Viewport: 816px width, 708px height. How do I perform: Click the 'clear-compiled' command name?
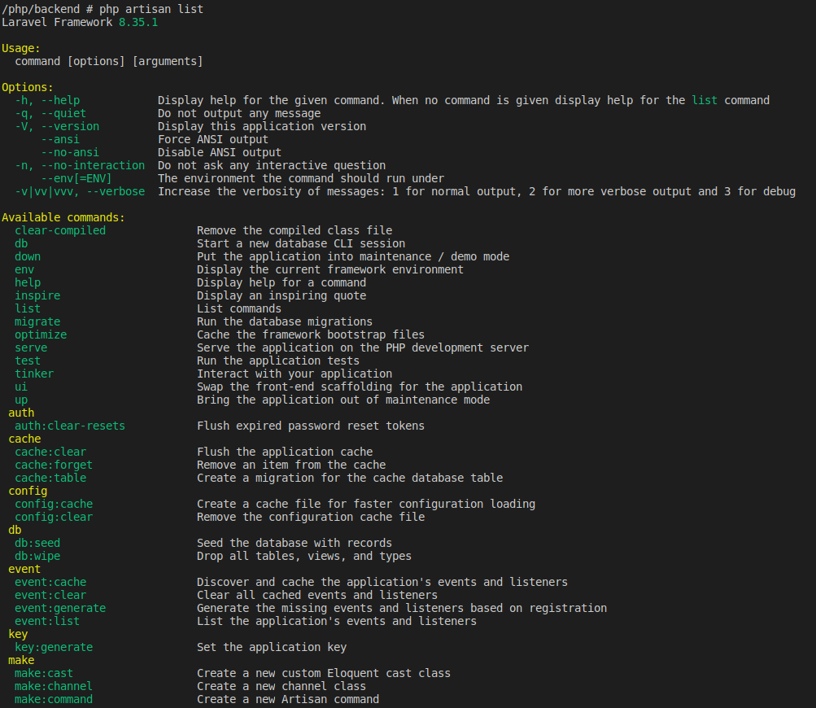(60, 230)
